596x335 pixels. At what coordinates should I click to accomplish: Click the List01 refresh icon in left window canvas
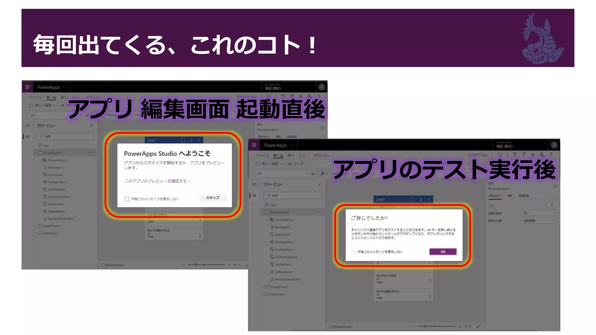click(183, 140)
